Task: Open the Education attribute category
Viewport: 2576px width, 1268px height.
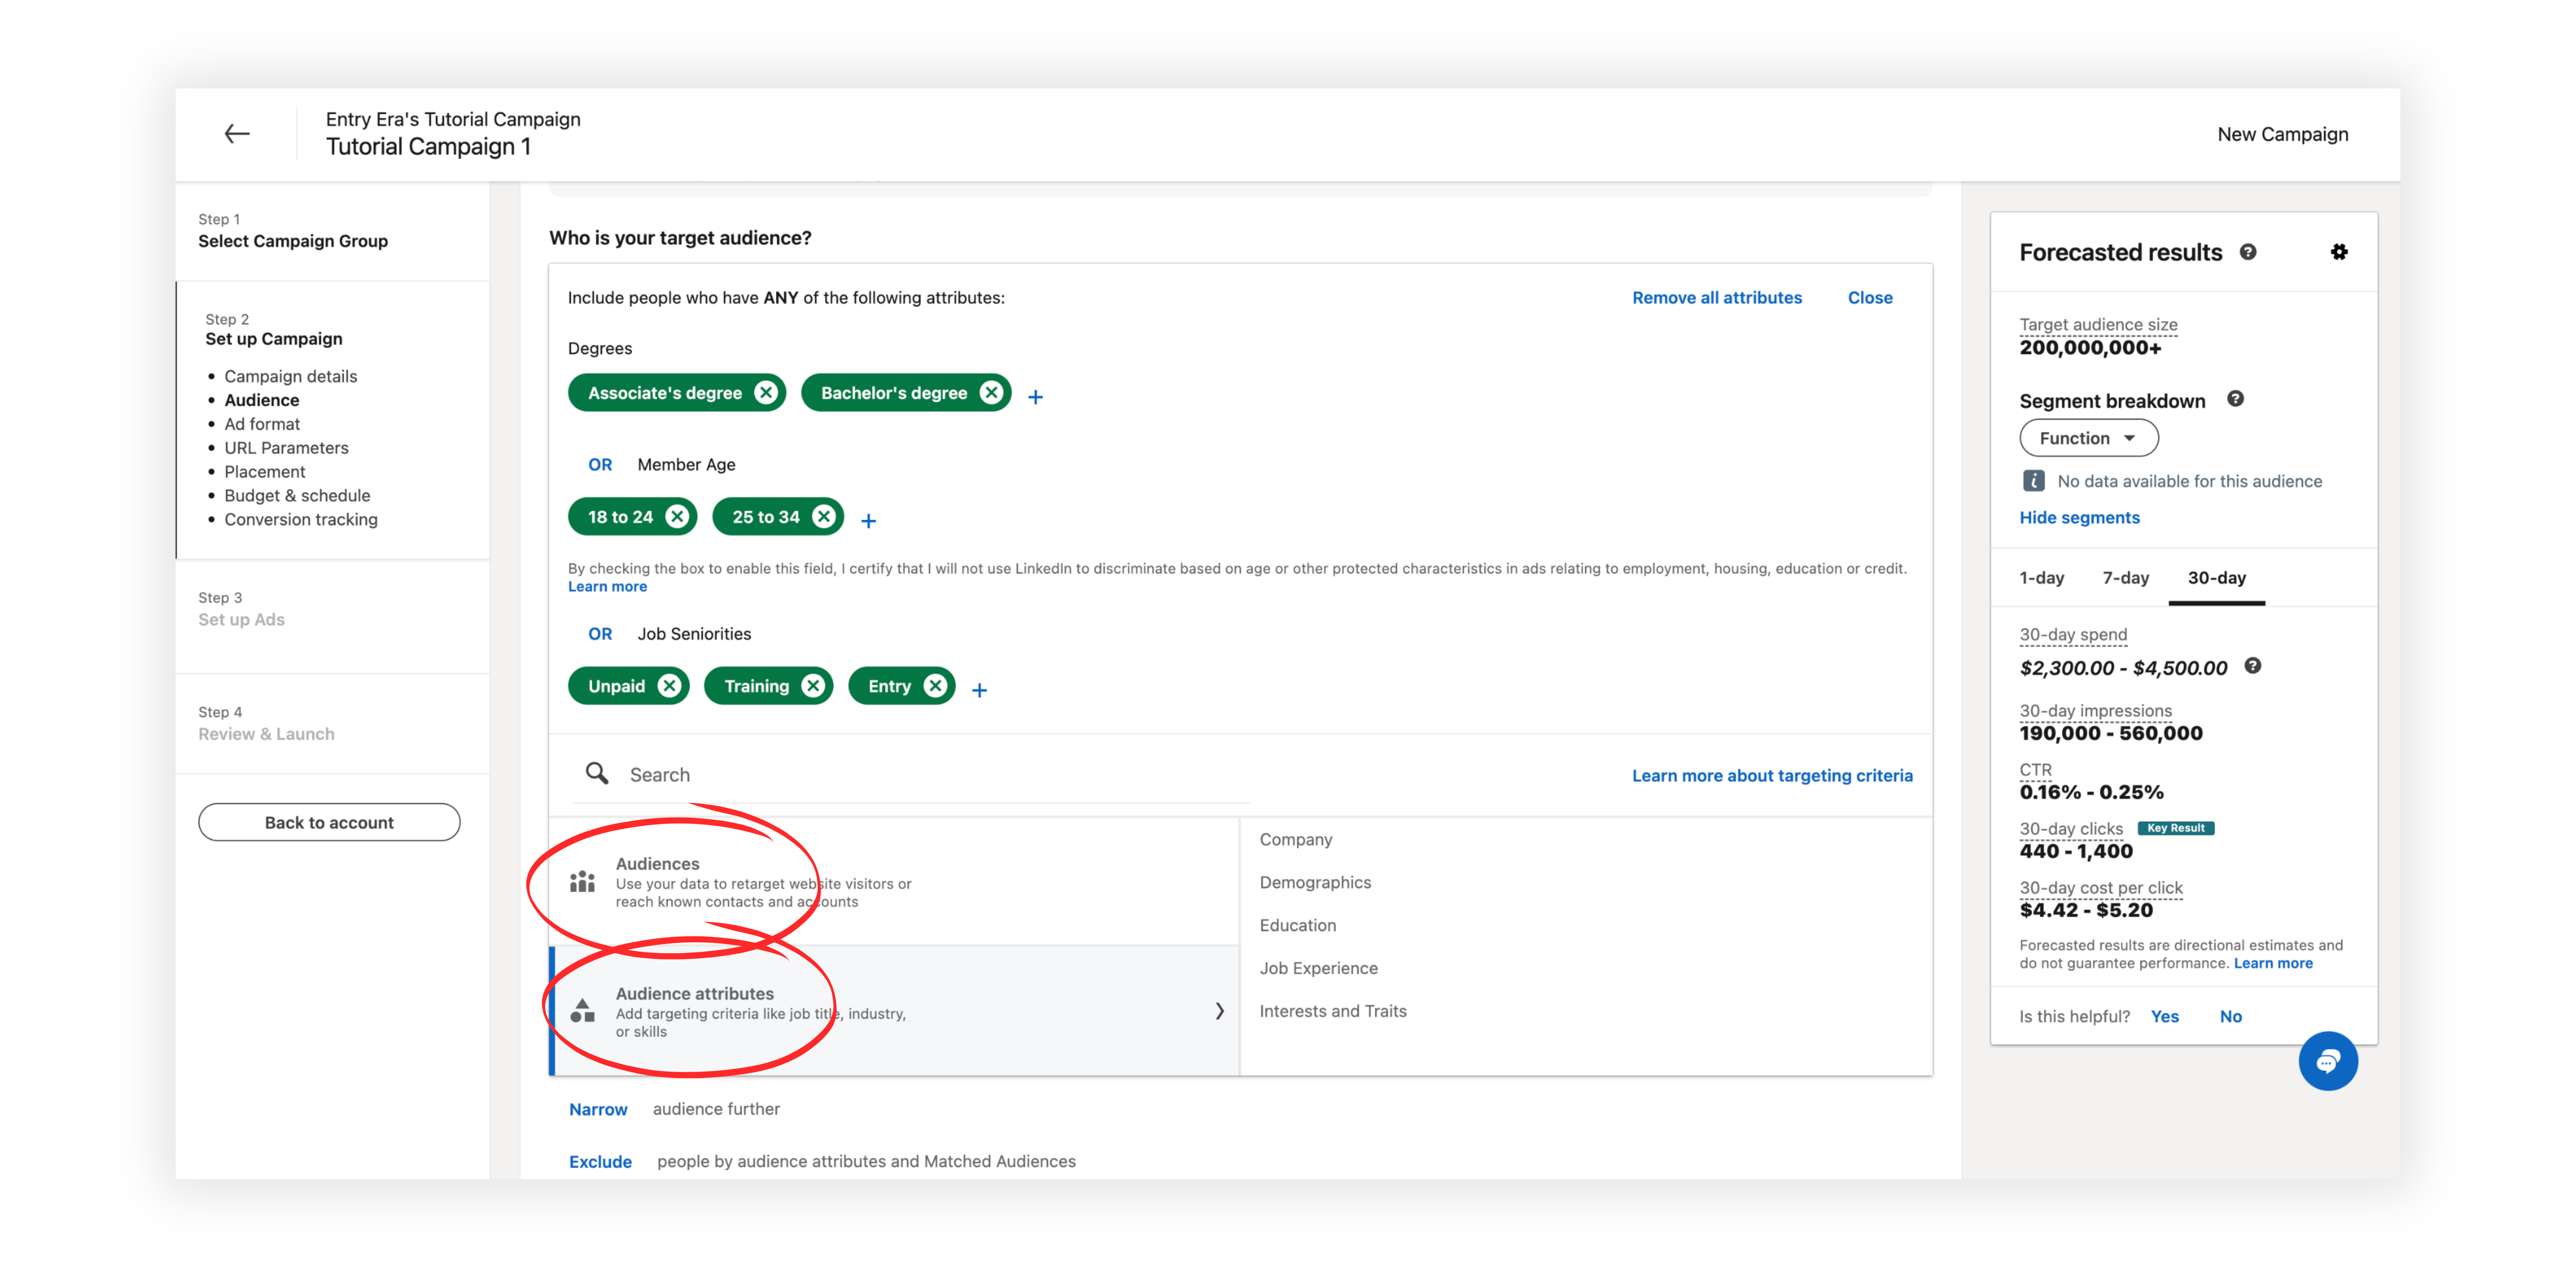Action: coord(1298,925)
